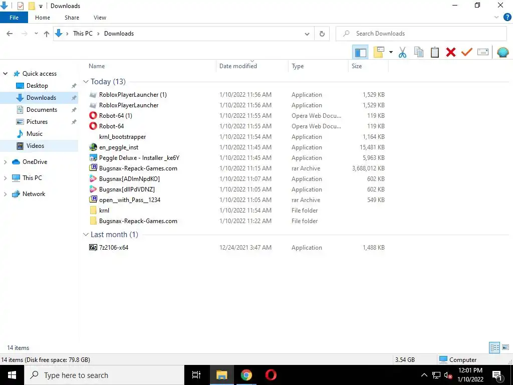This screenshot has height=385, width=513.
Task: Switch to details view button
Action: pos(494,347)
